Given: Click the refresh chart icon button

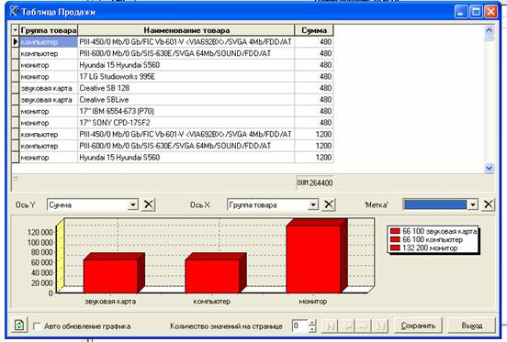Looking at the screenshot, I should [x=19, y=325].
